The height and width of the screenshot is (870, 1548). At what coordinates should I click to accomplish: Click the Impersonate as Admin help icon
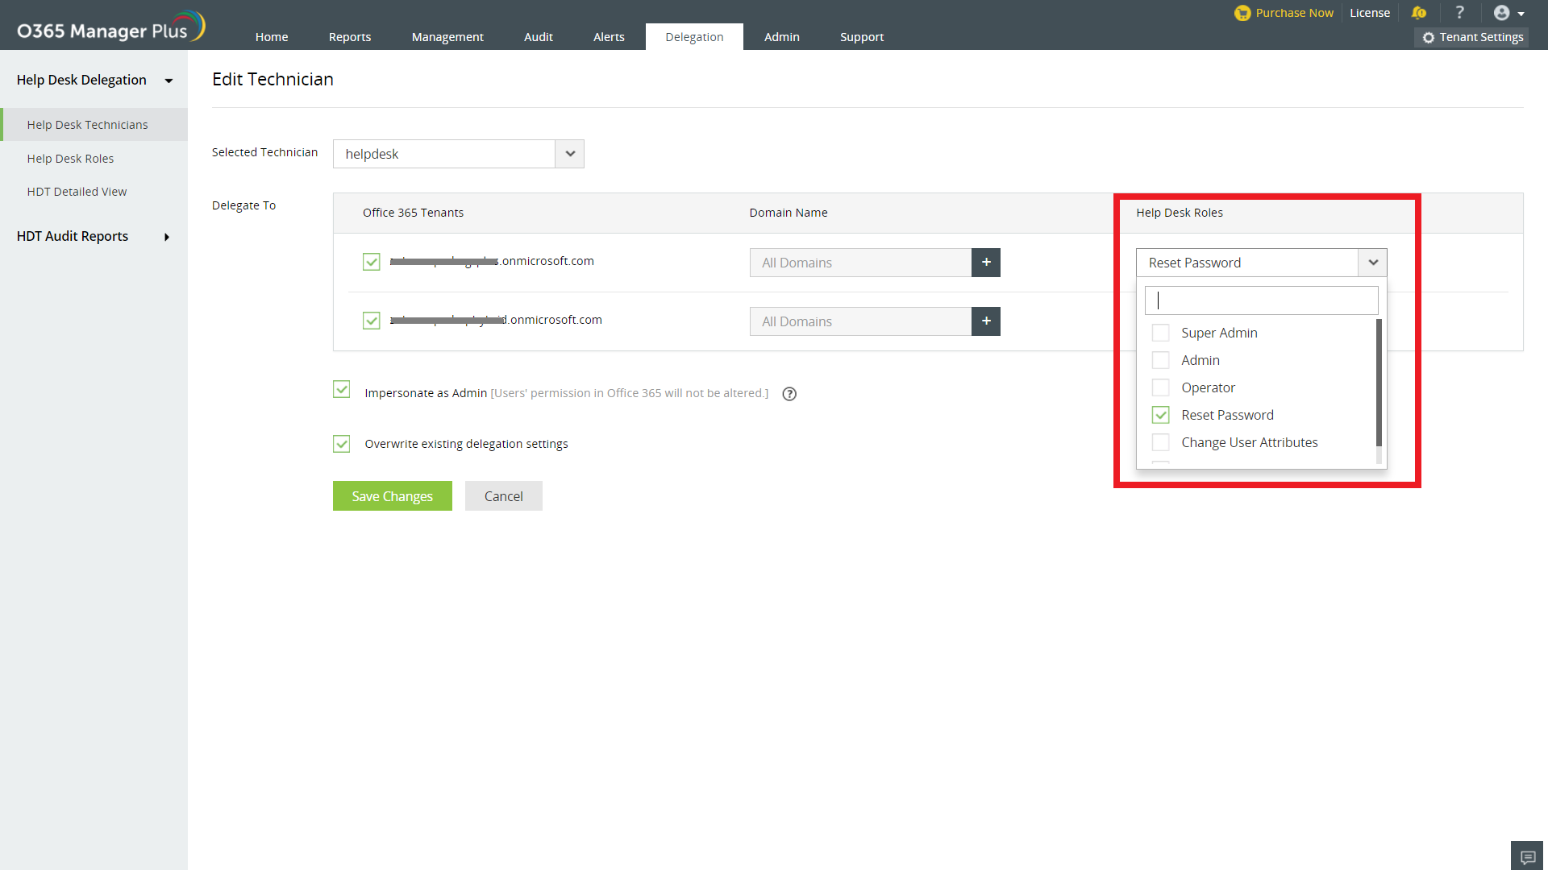[x=789, y=394]
